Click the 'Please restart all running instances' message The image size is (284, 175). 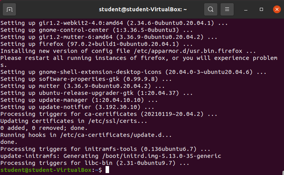(138, 58)
